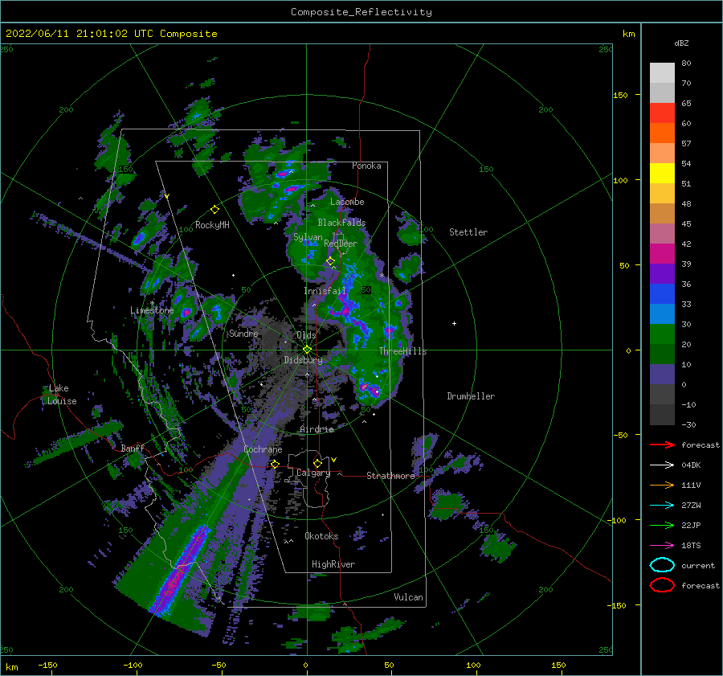Select the Blackfalds label

pos(341,223)
